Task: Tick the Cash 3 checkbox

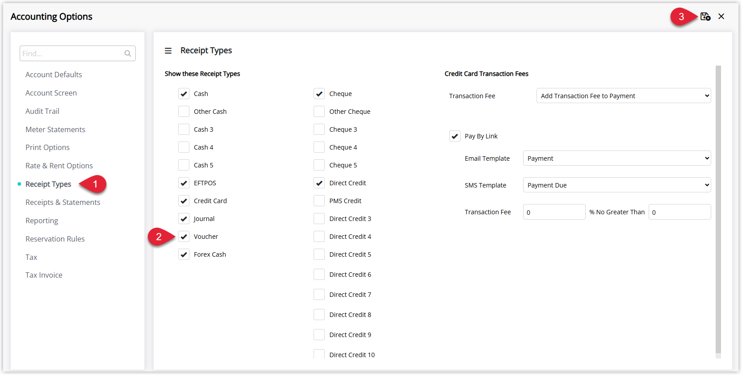Action: (x=184, y=129)
